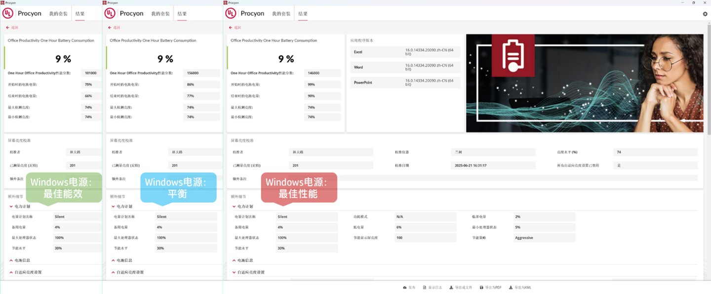Collapse 电力计划 section in the middle window
This screenshot has width=711, height=294.
[122, 207]
